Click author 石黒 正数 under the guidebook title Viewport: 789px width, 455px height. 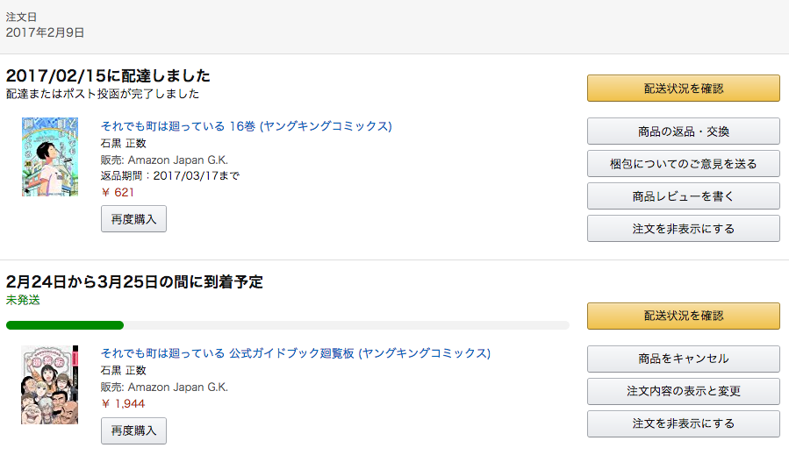click(124, 371)
